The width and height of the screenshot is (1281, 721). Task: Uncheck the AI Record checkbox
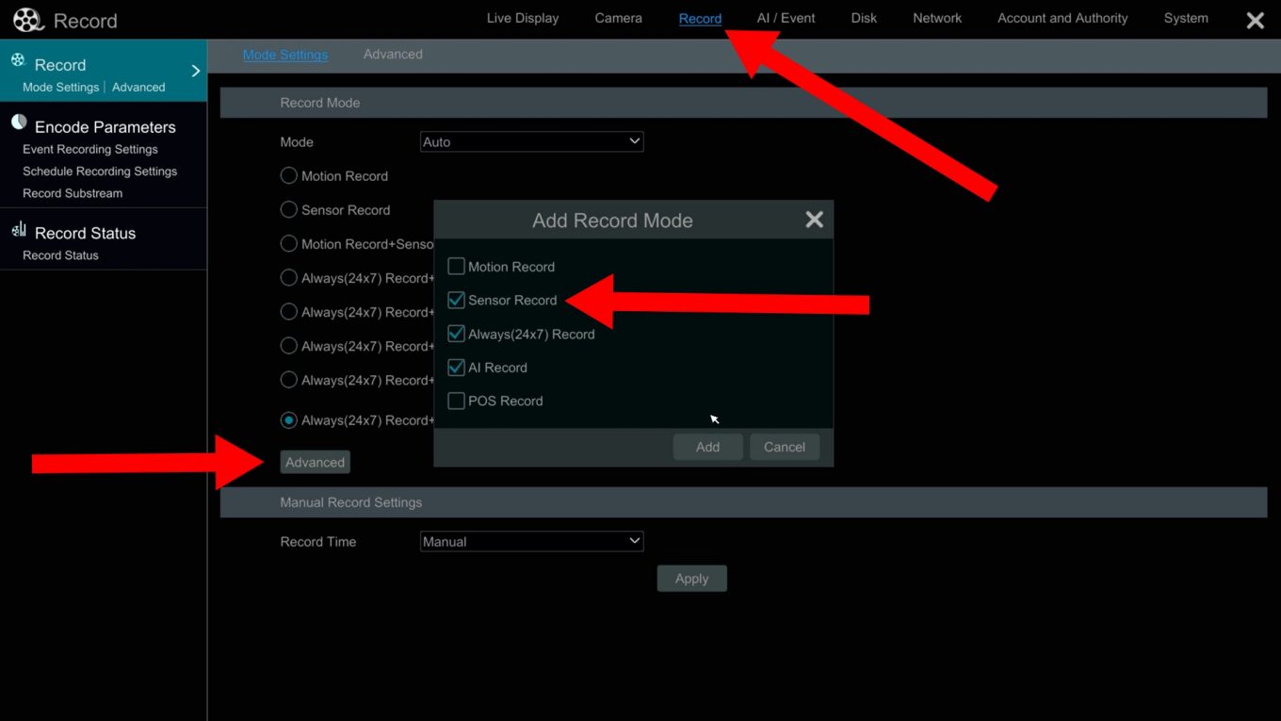[x=456, y=367]
